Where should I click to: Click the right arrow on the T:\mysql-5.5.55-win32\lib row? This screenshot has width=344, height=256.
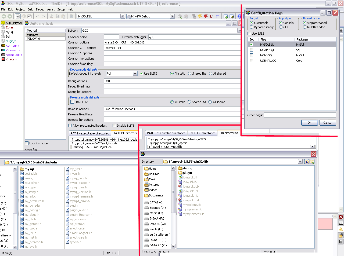point(312,147)
